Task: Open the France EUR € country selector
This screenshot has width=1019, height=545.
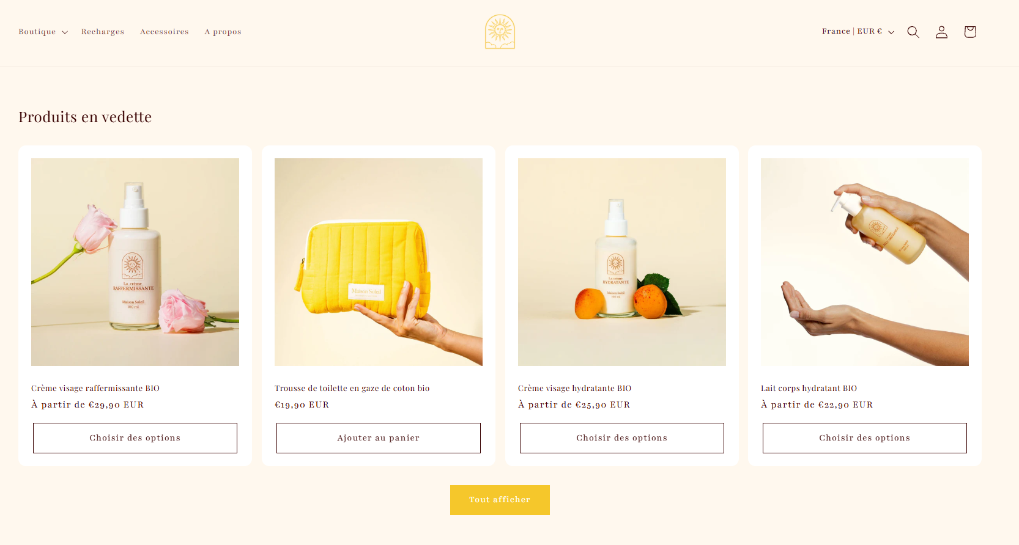Action: [858, 31]
